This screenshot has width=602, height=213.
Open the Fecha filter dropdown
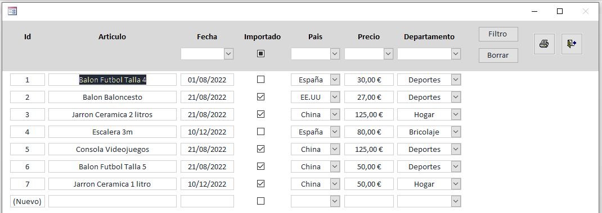(228, 54)
